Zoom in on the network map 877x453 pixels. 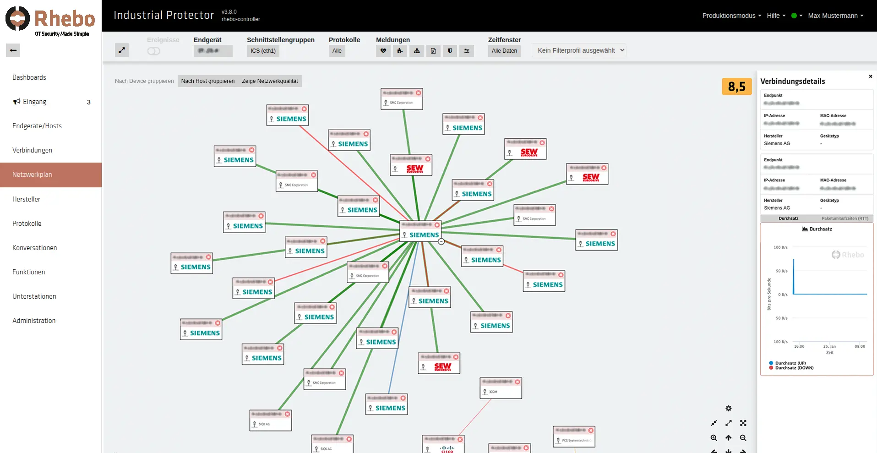[714, 438]
